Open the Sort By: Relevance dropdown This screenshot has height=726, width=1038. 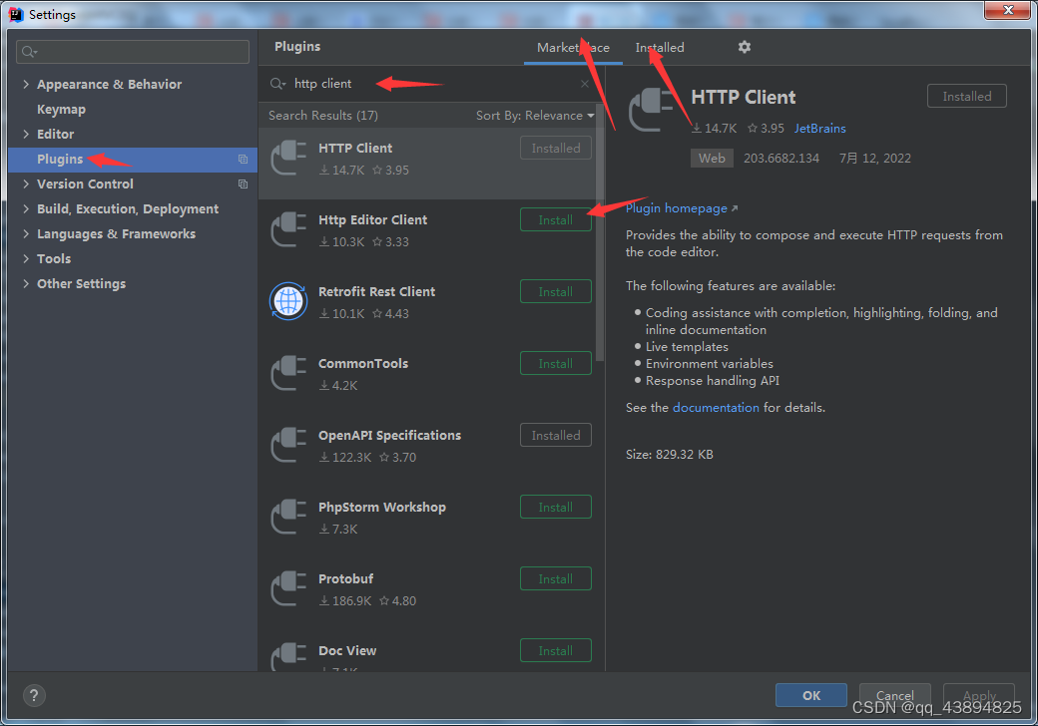[535, 116]
